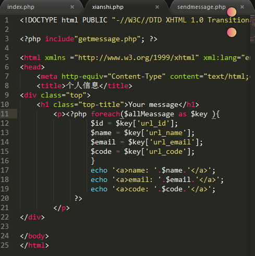Click the closing </p> tag

point(62,208)
